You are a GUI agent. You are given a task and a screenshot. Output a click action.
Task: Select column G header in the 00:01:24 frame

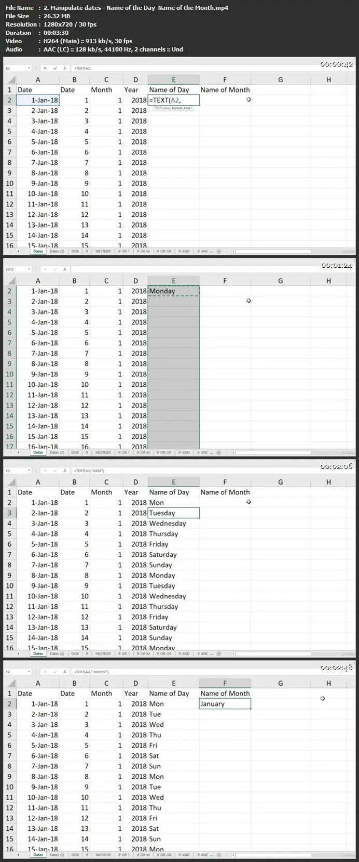coord(280,281)
